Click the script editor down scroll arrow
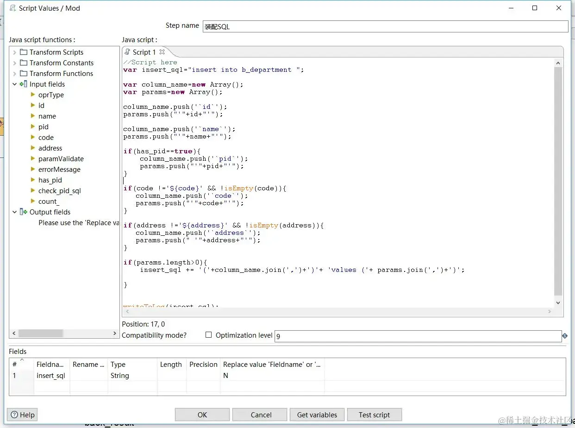The image size is (575, 428). (558, 302)
